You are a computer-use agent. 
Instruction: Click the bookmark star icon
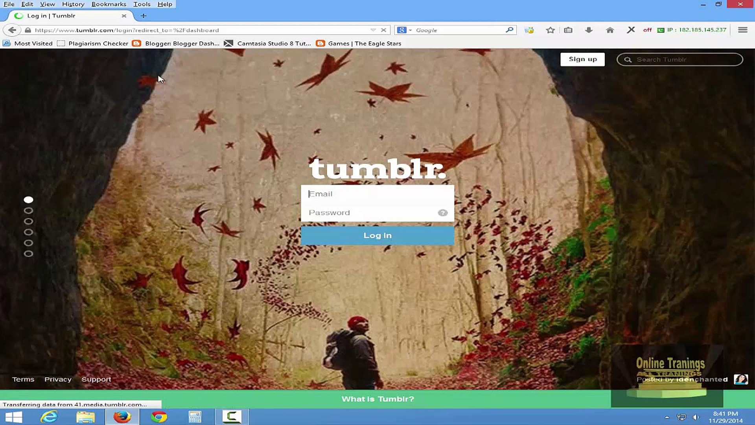550,30
